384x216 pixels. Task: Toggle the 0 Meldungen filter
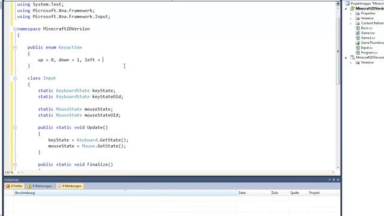pyautogui.click(x=70, y=186)
